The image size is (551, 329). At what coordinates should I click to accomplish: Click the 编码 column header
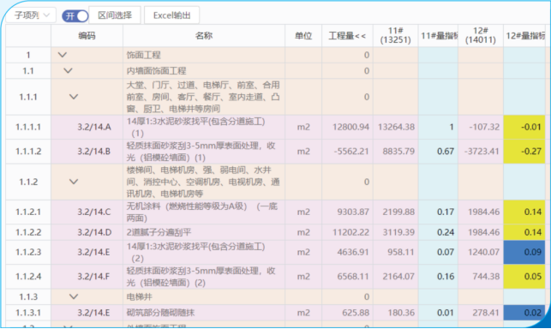(87, 35)
